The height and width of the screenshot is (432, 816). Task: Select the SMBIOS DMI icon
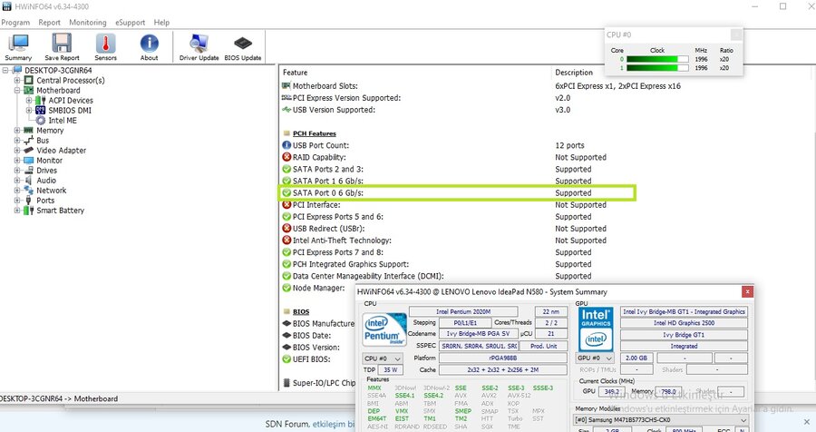click(41, 110)
